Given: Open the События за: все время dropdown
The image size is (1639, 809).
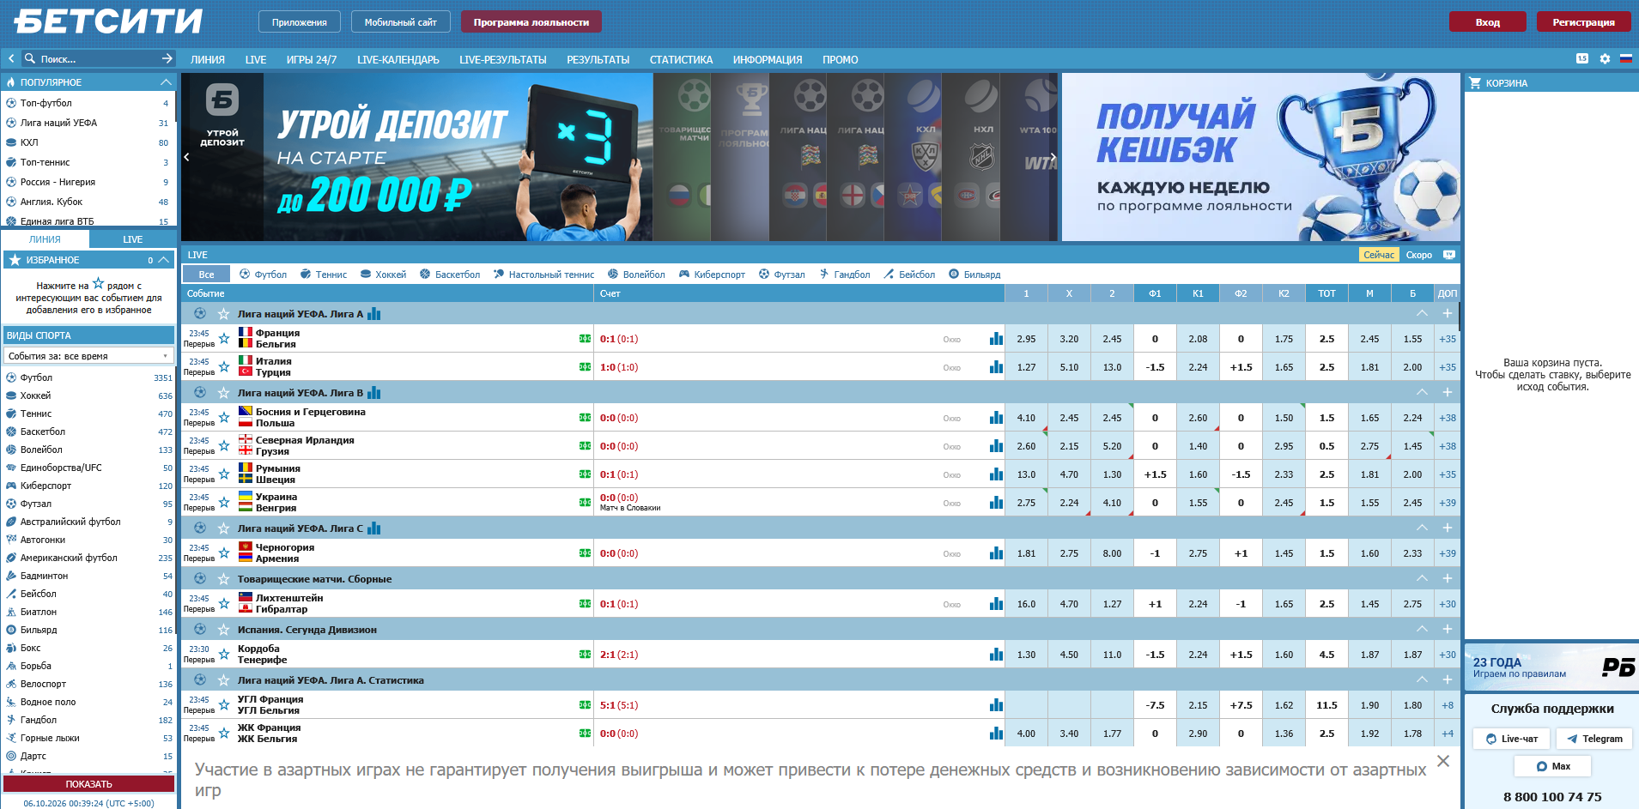Looking at the screenshot, I should [88, 356].
